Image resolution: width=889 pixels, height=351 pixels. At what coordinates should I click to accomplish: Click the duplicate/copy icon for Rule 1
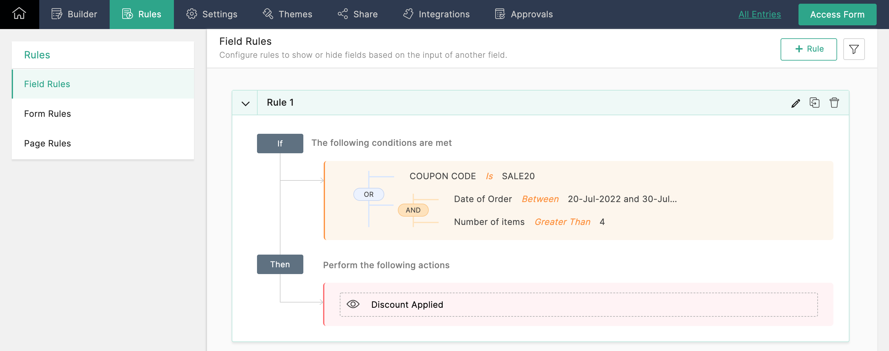click(x=815, y=103)
